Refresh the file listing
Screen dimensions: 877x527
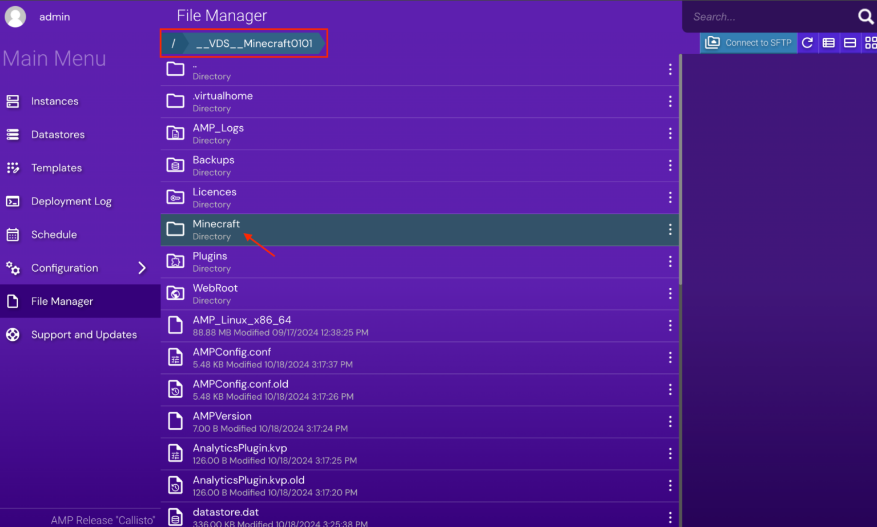pyautogui.click(x=808, y=42)
